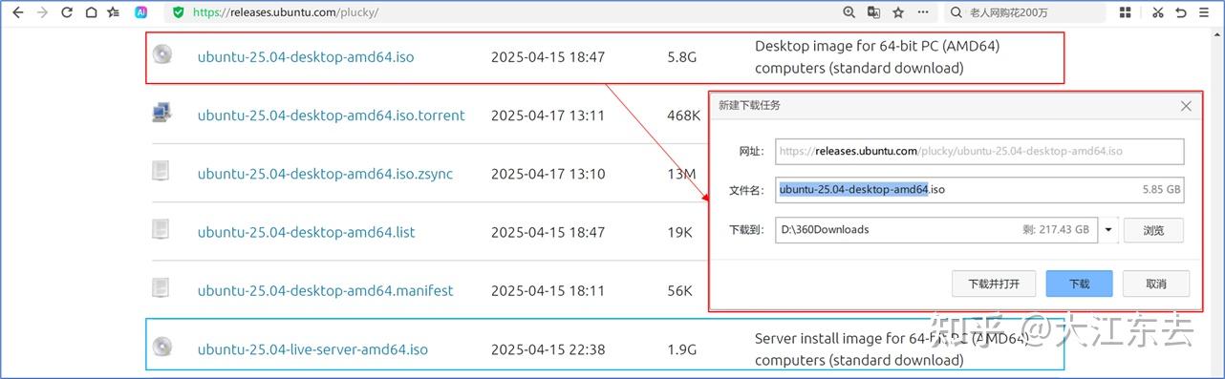
Task: Reload the current page
Action: click(x=67, y=12)
